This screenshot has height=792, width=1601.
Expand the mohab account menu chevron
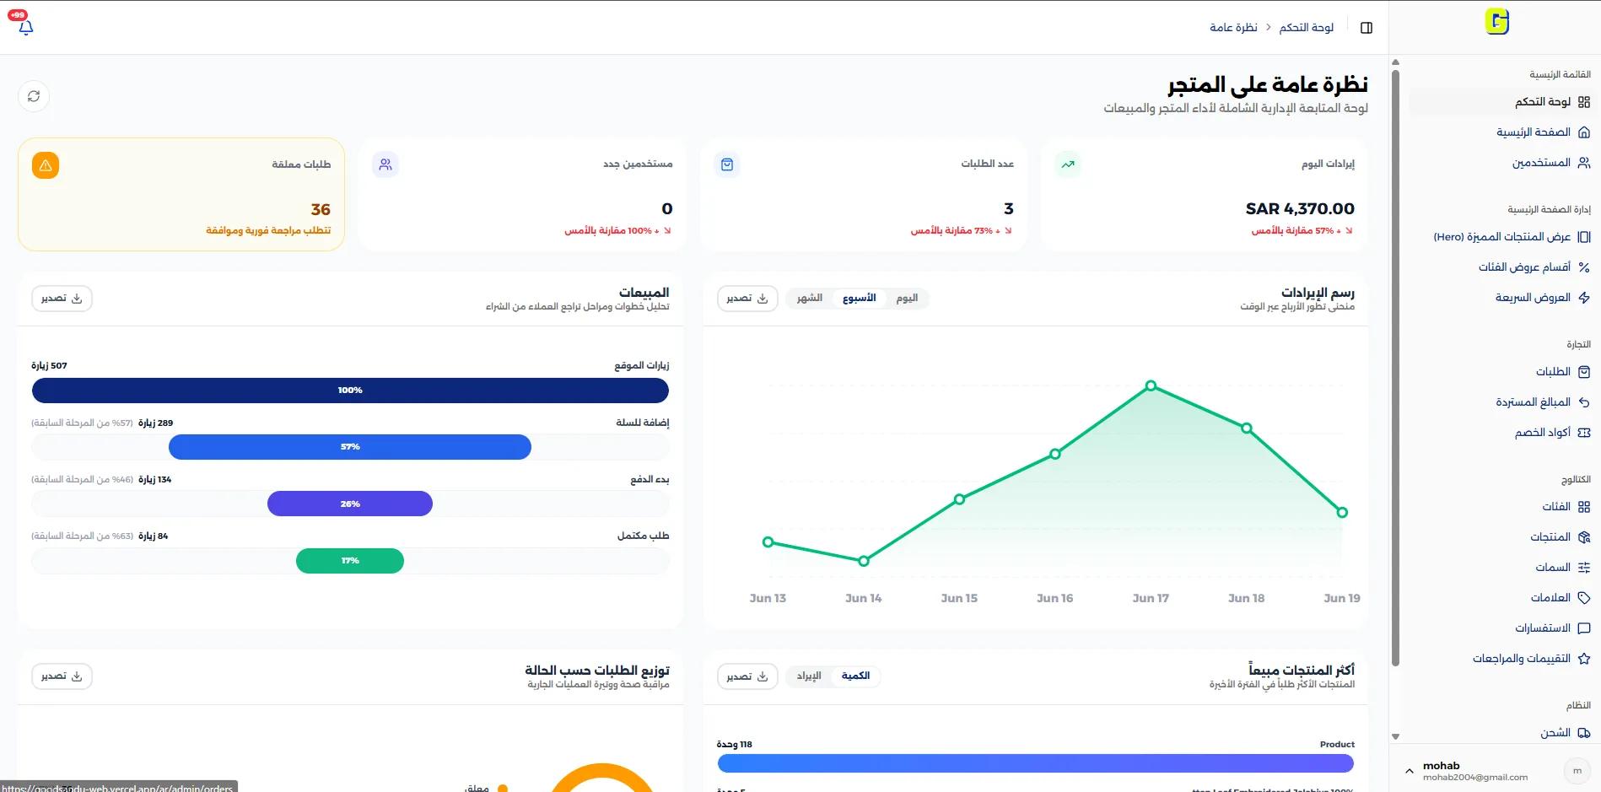pyautogui.click(x=1409, y=771)
